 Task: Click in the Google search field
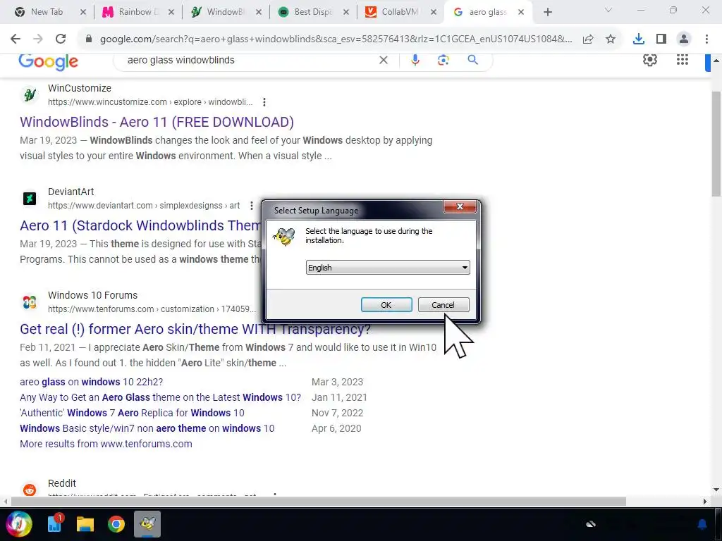pos(249,60)
